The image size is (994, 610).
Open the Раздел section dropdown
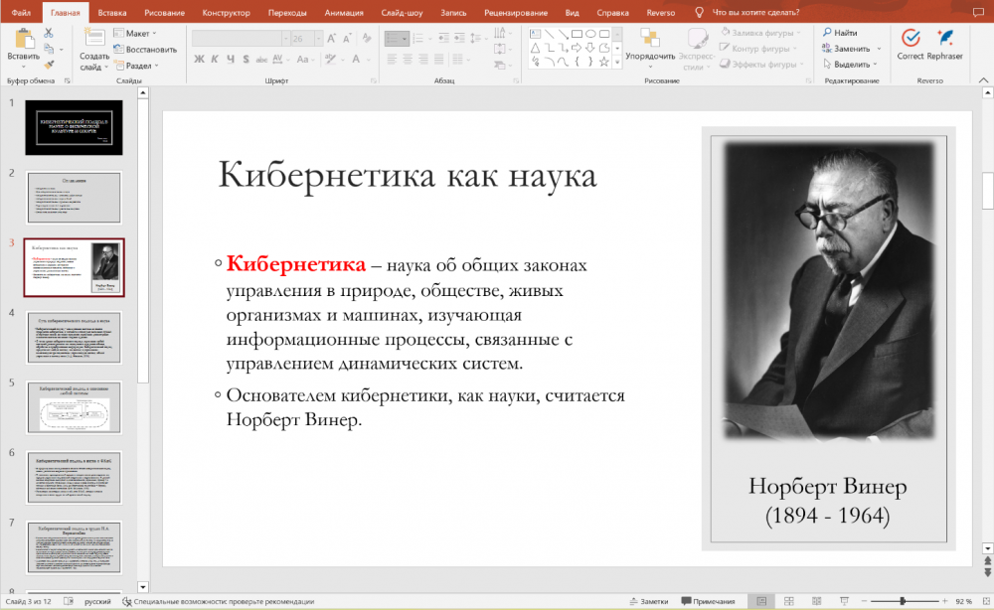[x=139, y=65]
